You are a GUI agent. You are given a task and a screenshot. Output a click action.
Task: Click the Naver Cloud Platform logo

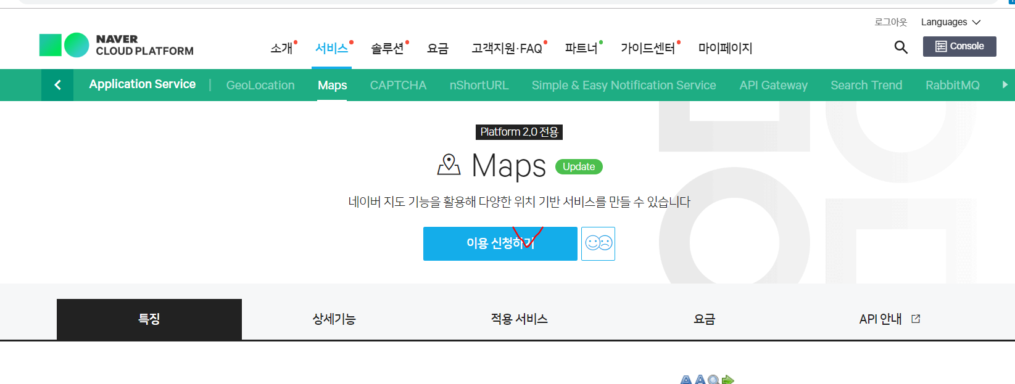(x=117, y=45)
